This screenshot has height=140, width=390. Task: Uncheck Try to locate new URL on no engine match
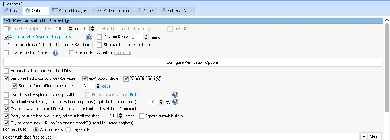tap(7, 123)
